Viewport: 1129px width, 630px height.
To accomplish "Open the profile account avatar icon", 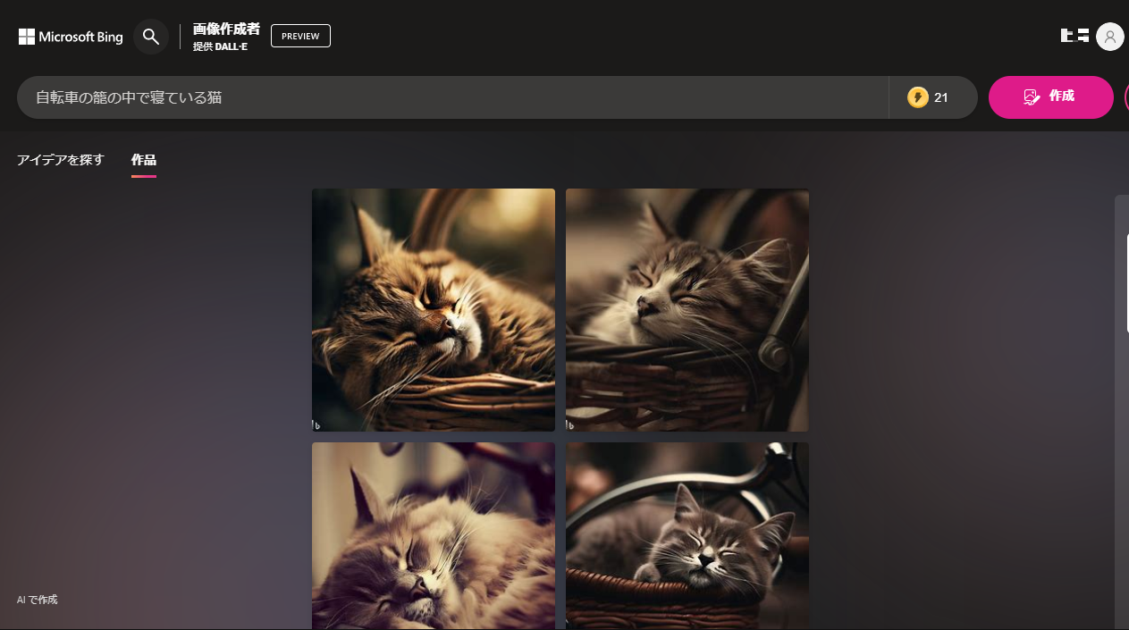I will point(1109,36).
